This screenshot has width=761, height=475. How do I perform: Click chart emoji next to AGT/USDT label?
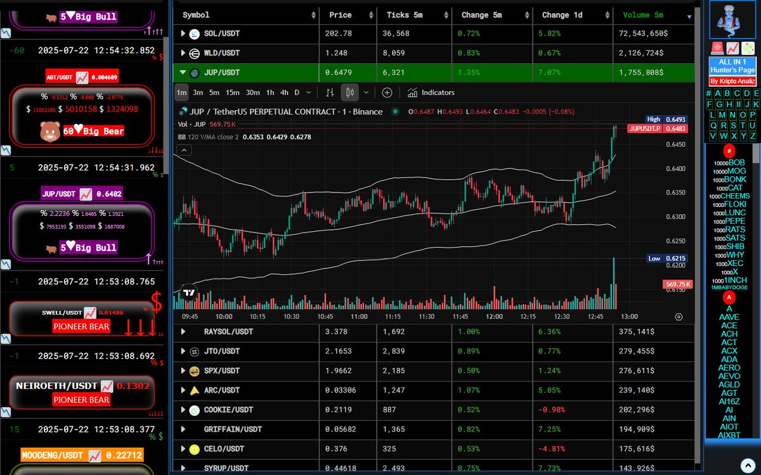point(82,77)
